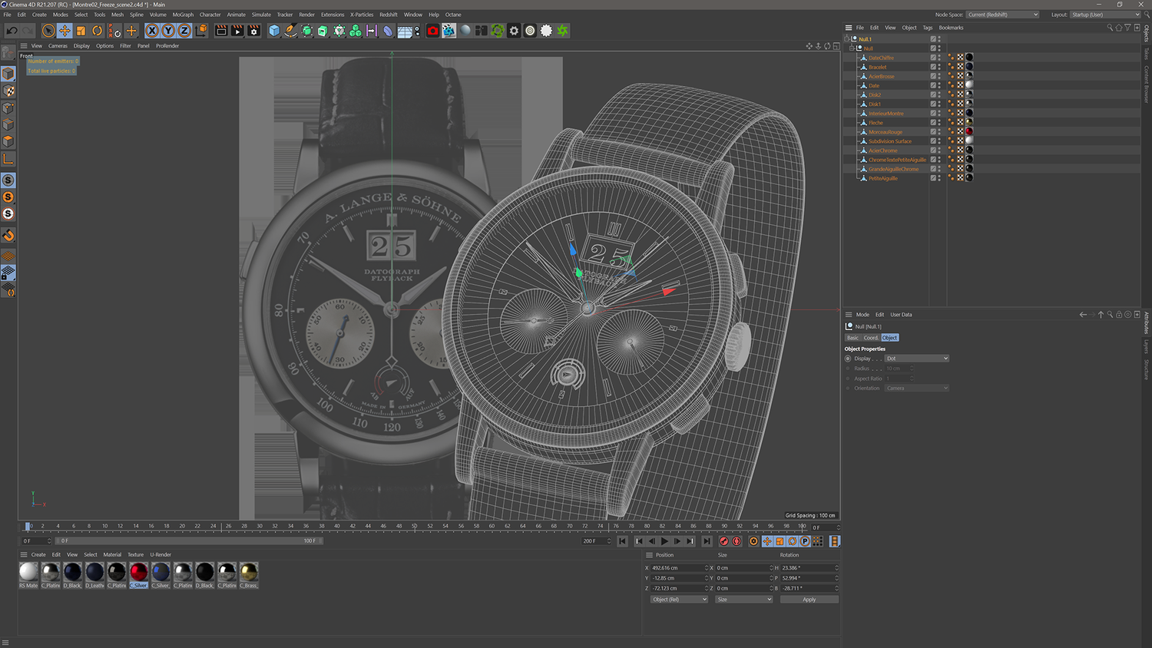Image resolution: width=1152 pixels, height=648 pixels.
Task: Activate the Rotate tool
Action: [x=98, y=31]
